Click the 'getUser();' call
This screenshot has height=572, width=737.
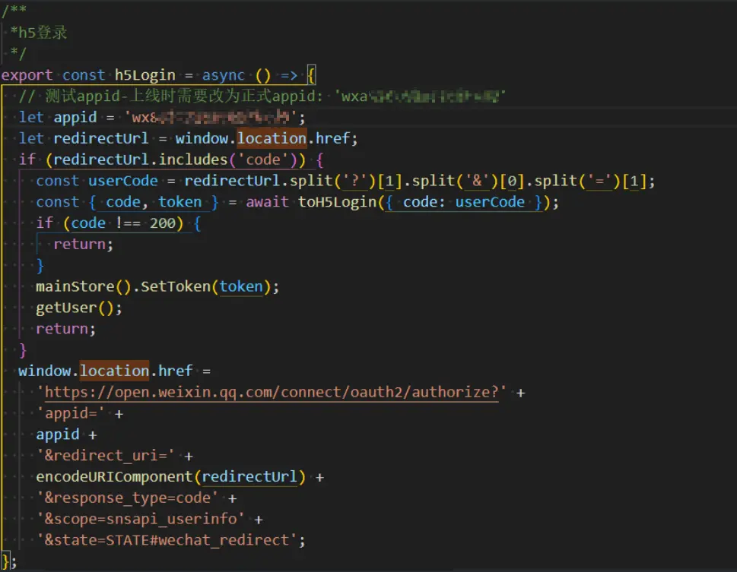pos(79,308)
